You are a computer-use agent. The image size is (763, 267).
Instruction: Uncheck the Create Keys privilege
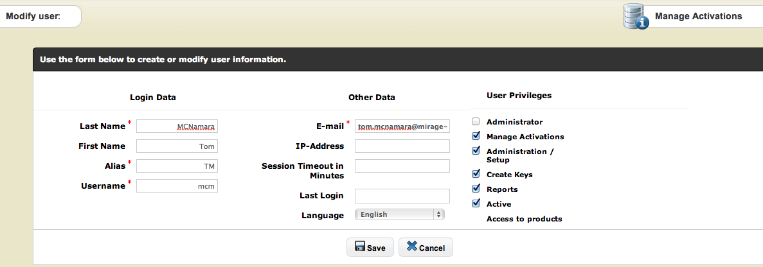pos(476,173)
